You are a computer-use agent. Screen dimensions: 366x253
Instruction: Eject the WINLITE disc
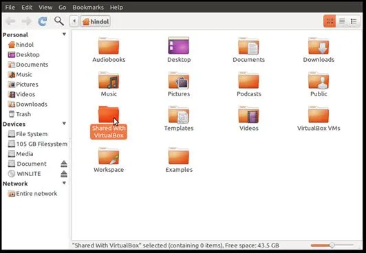(64, 174)
